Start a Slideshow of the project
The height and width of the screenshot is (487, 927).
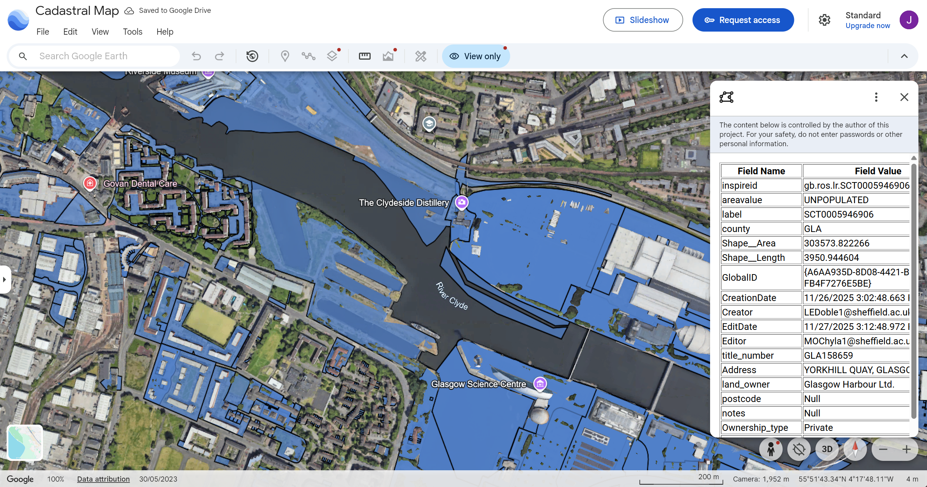click(643, 19)
